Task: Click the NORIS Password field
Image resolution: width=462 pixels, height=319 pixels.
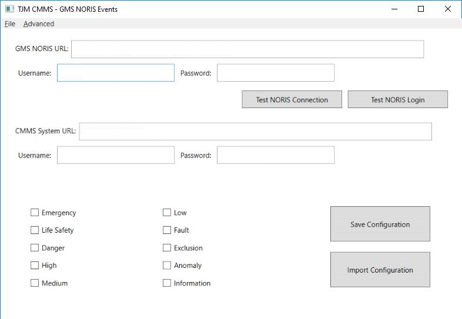Action: (275, 73)
